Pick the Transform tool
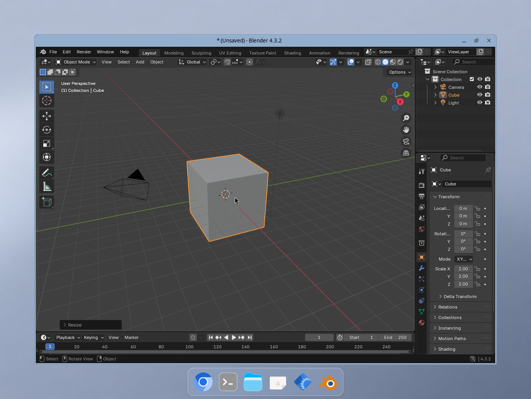531x399 pixels. point(47,157)
